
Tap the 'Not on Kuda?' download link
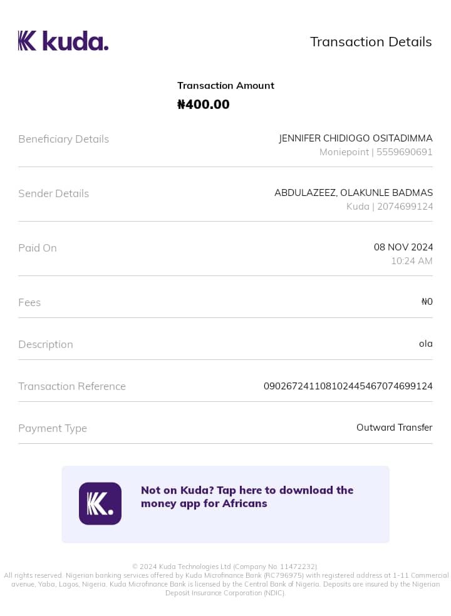pos(247,496)
